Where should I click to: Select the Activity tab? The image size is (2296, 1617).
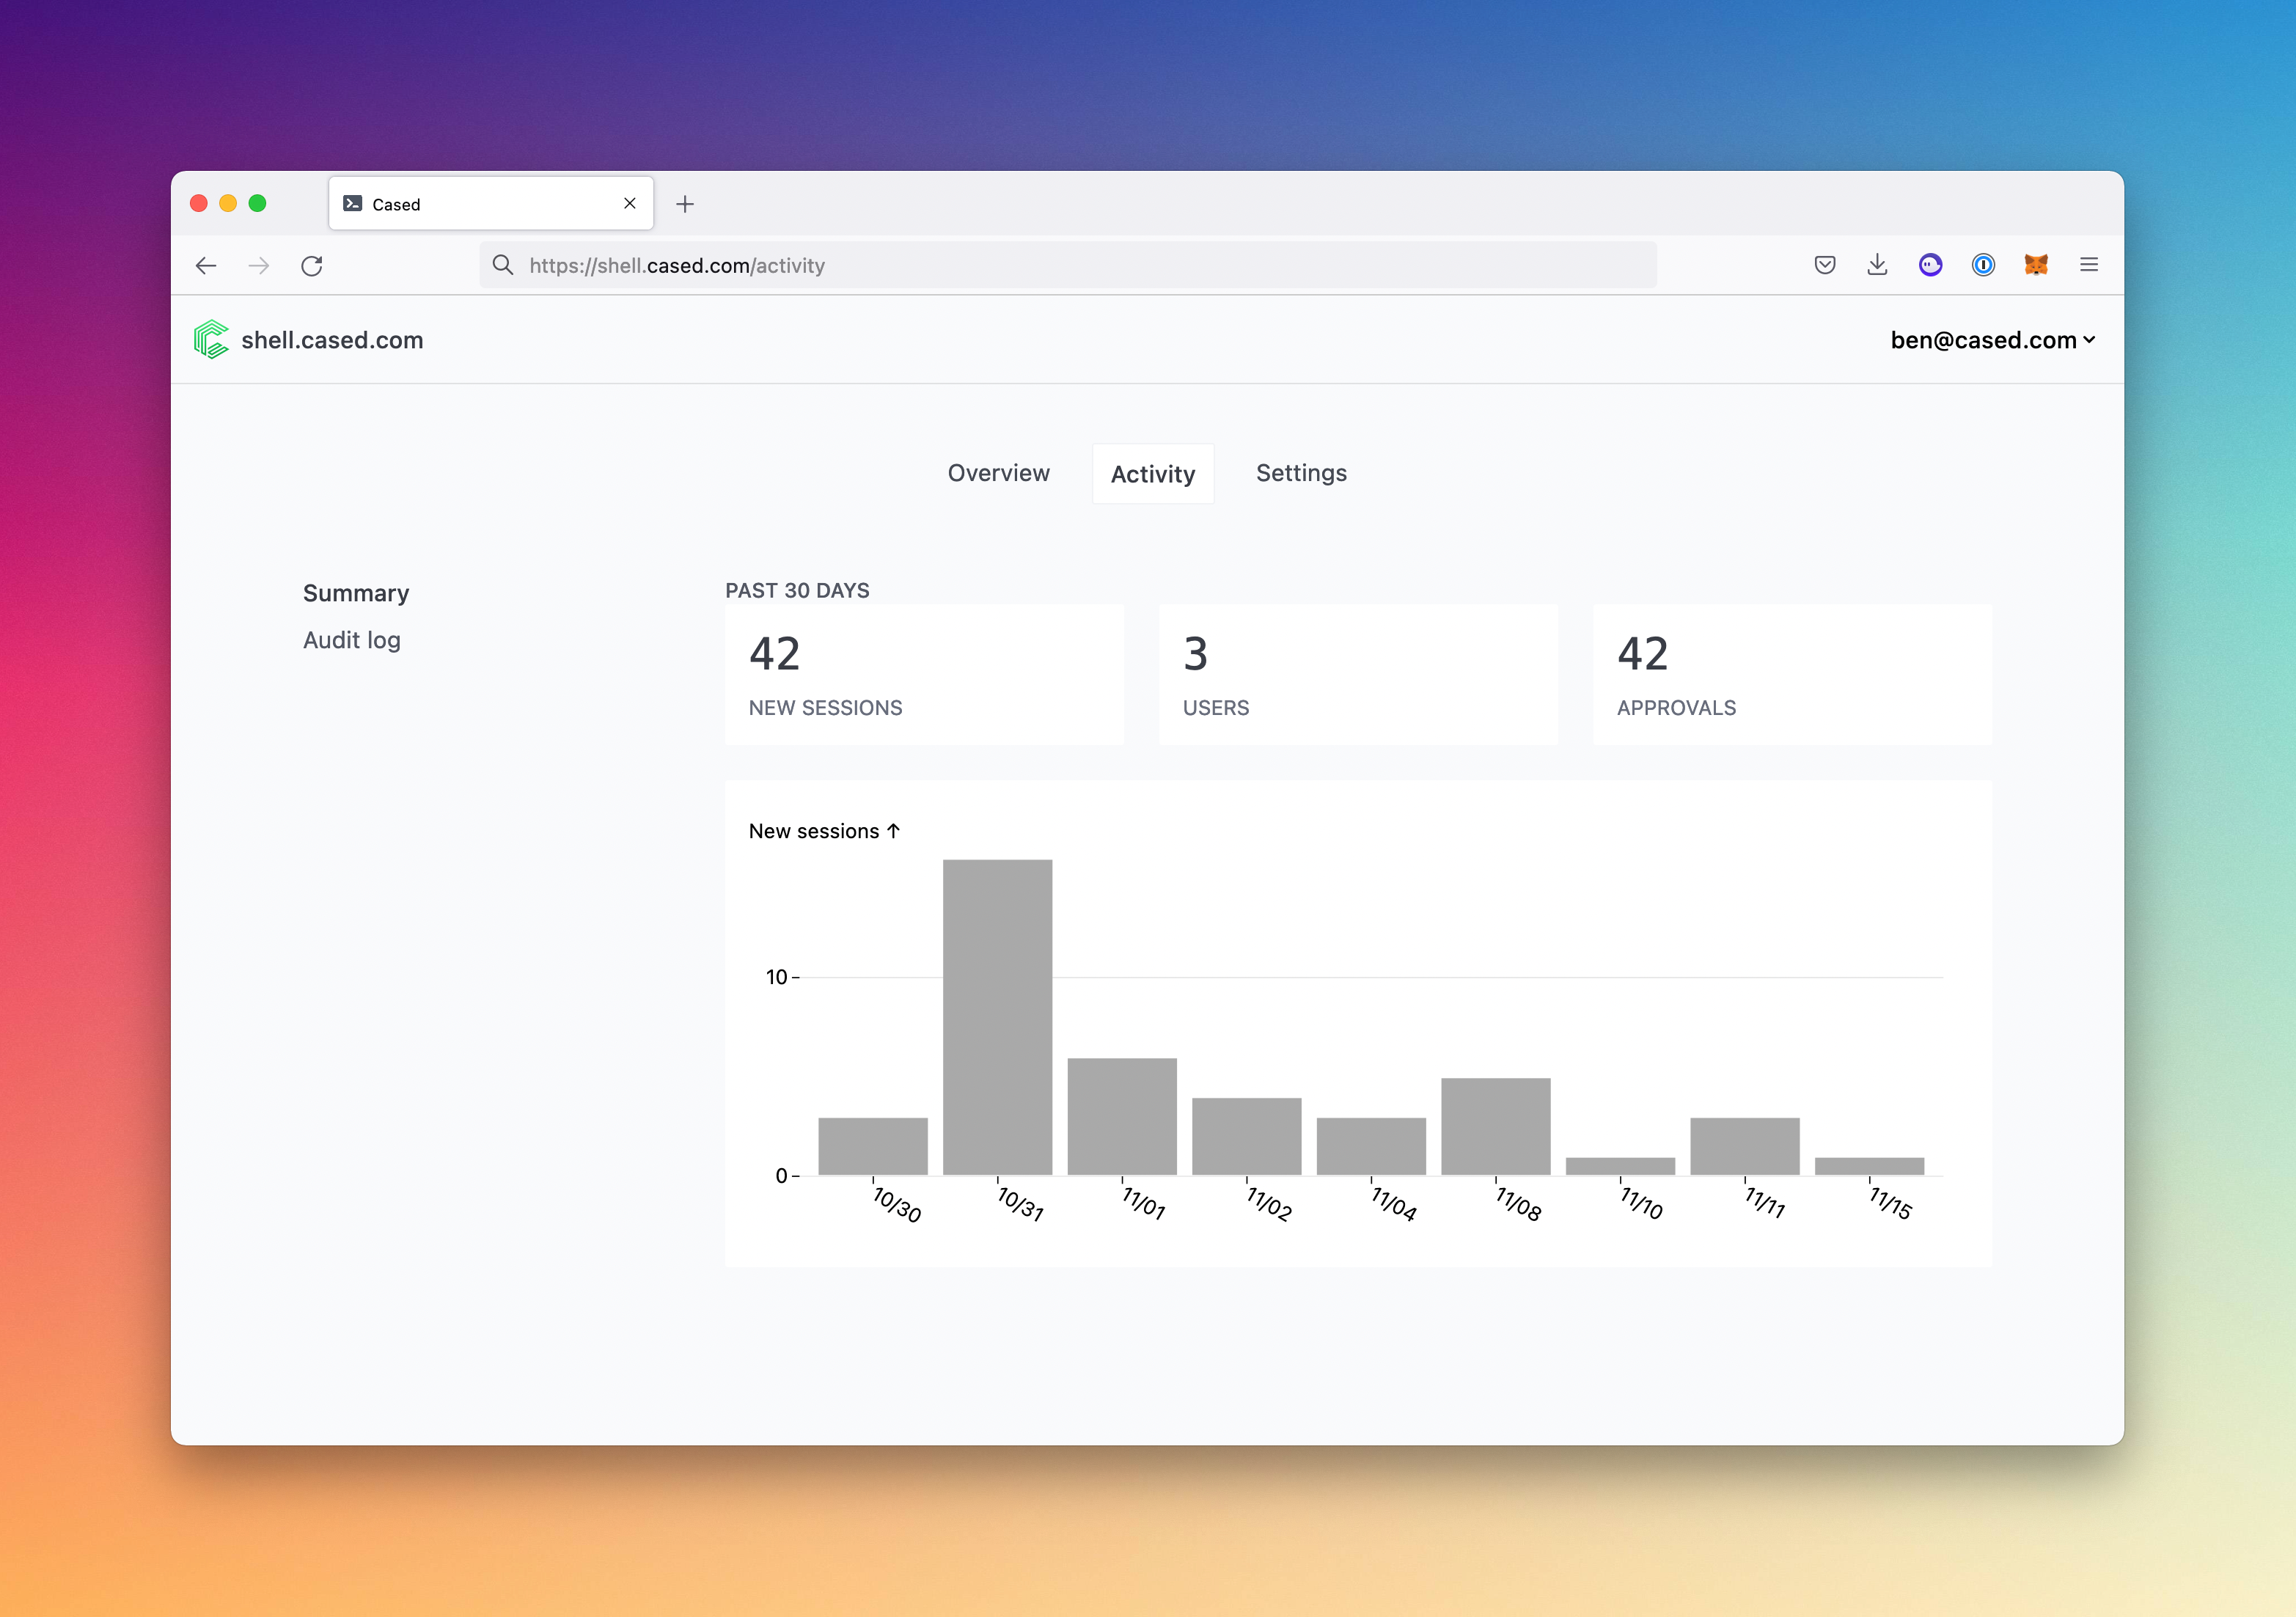[x=1153, y=474]
